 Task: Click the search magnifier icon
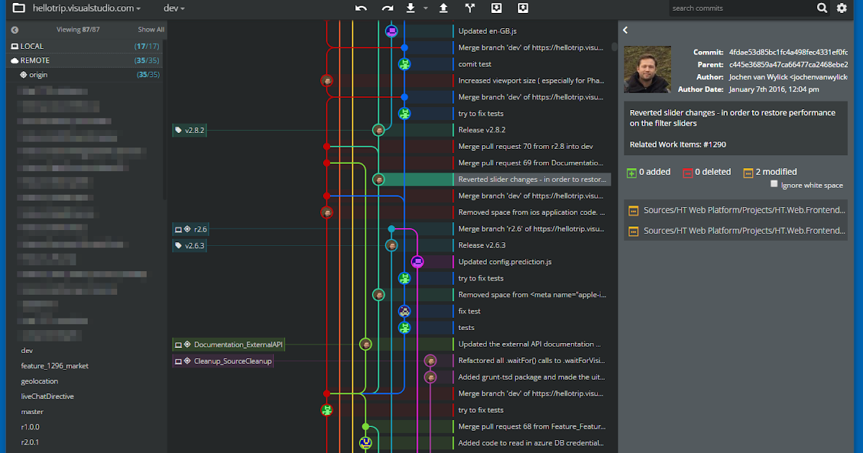click(821, 8)
